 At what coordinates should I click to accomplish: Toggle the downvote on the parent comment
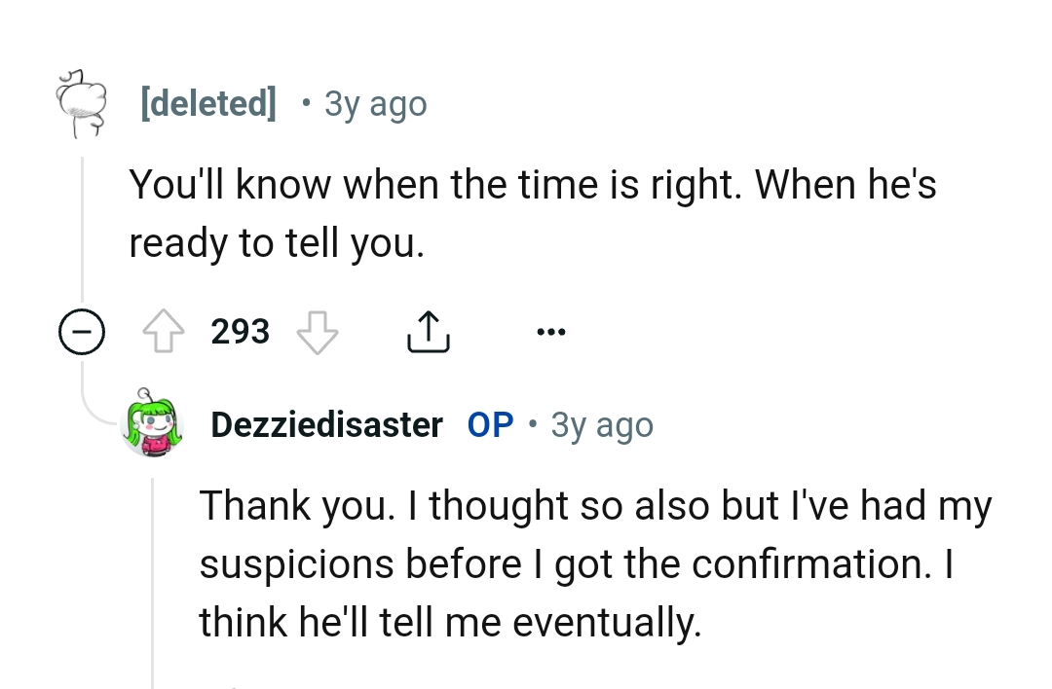(318, 331)
